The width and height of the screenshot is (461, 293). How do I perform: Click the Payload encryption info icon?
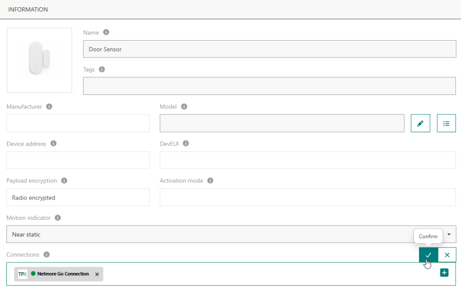pos(64,180)
